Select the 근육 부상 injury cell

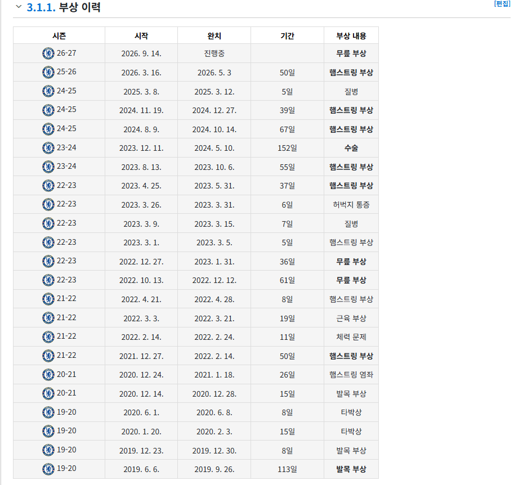click(351, 318)
